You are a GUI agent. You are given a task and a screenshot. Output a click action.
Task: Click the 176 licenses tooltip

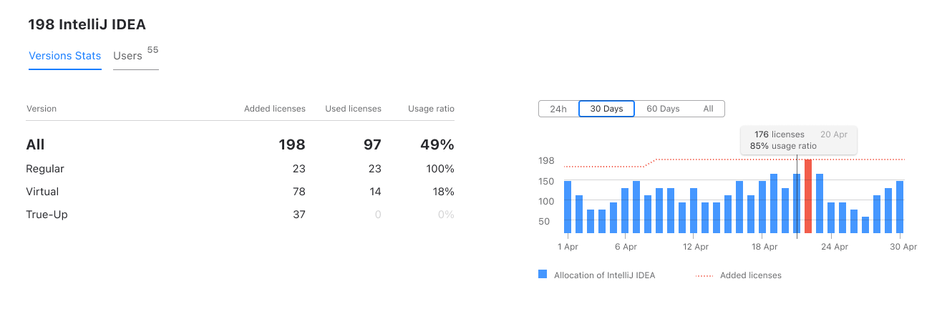pyautogui.click(x=799, y=140)
